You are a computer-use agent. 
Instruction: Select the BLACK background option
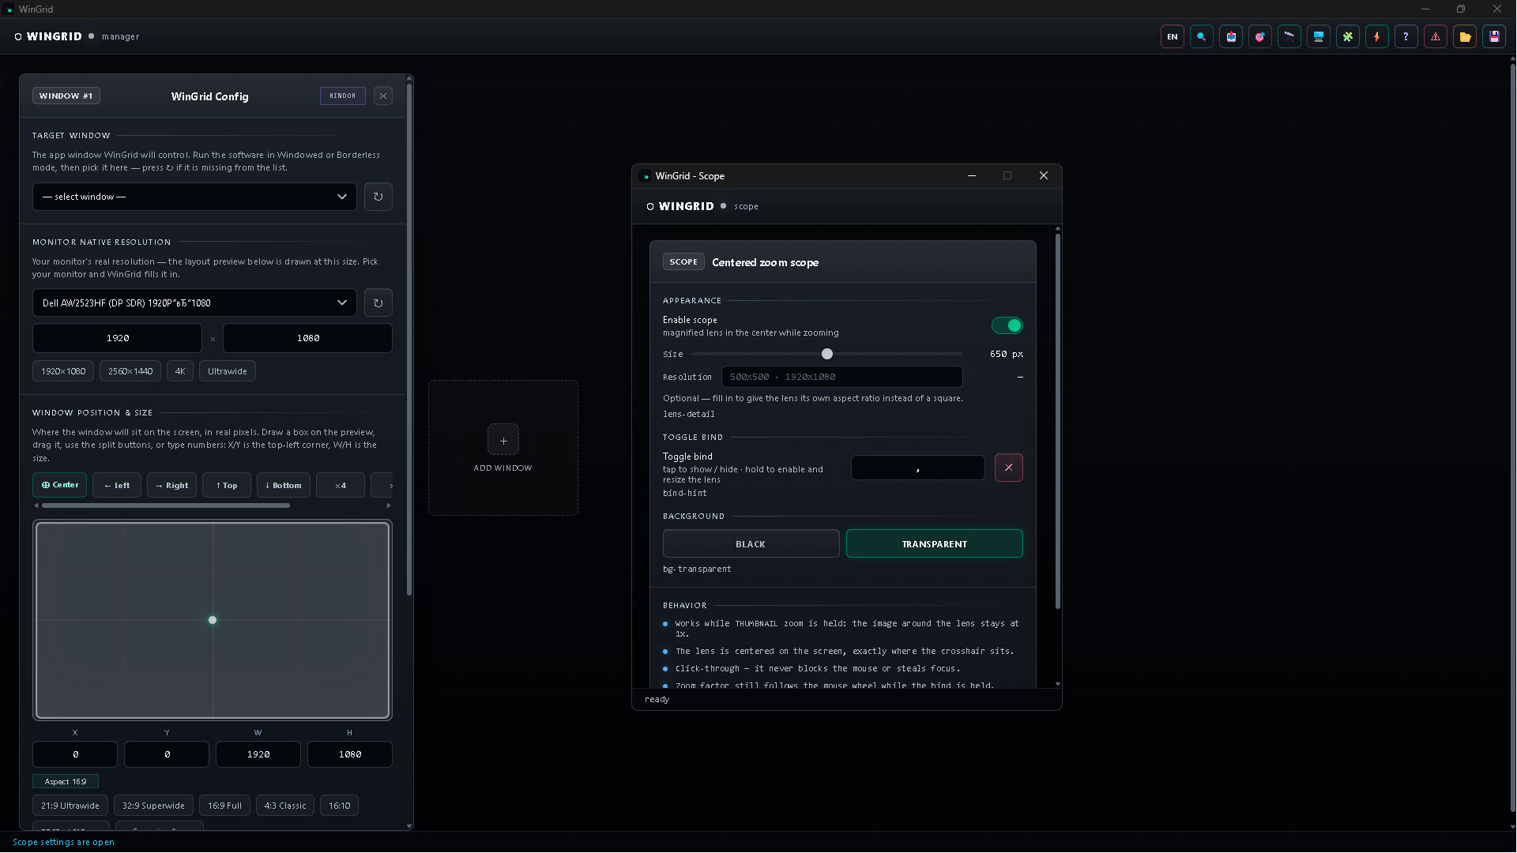click(x=751, y=544)
